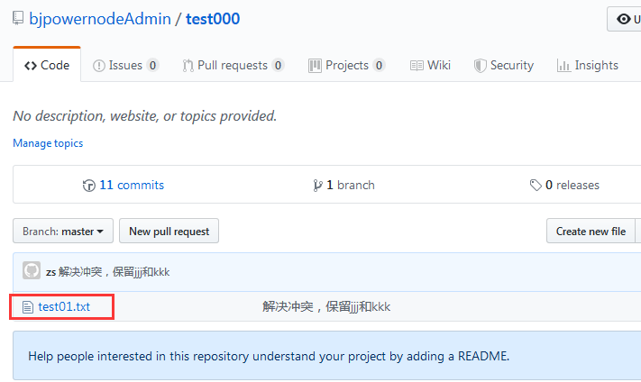
Task: View the Insights tab
Action: pyautogui.click(x=587, y=66)
